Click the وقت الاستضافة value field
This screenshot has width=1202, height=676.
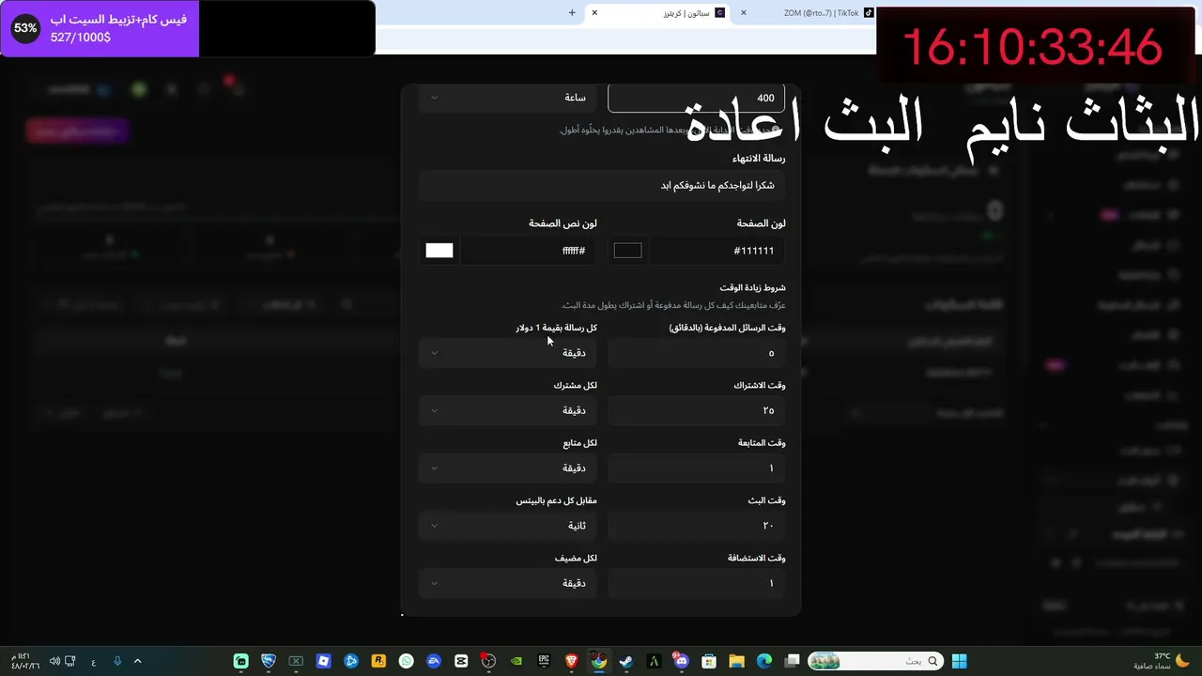[696, 583]
